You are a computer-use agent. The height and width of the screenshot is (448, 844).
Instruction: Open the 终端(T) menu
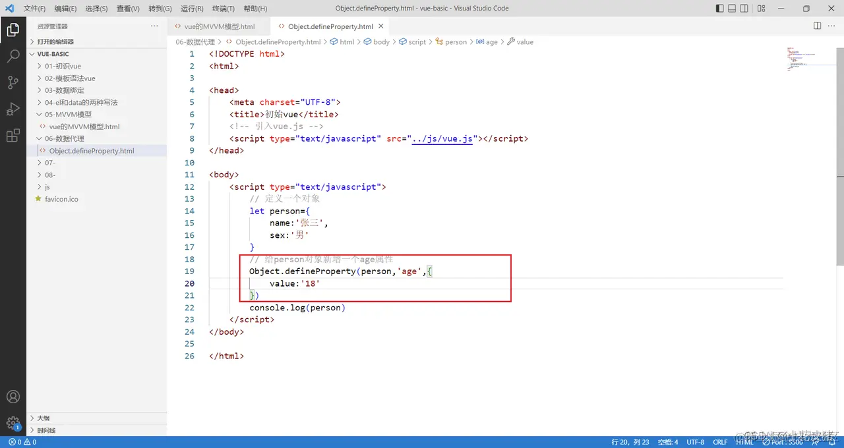click(x=223, y=9)
